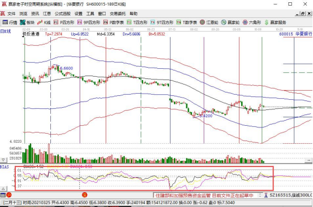The image size is (313, 207).
Task: Click the 600015 华夏银行 stock name
Action: [295, 34]
